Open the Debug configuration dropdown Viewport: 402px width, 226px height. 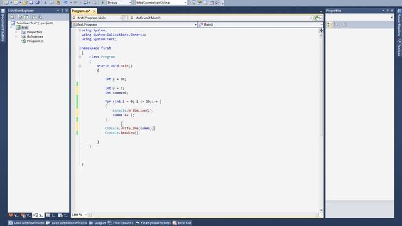[130, 3]
